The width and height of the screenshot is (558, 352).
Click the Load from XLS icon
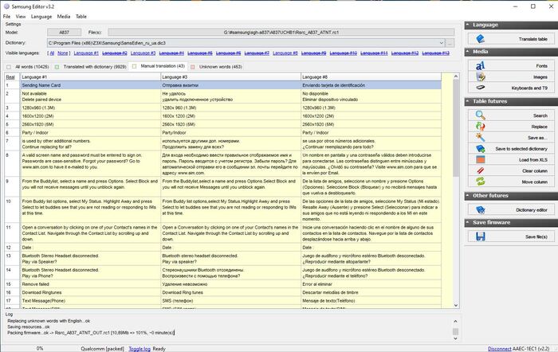[481, 159]
